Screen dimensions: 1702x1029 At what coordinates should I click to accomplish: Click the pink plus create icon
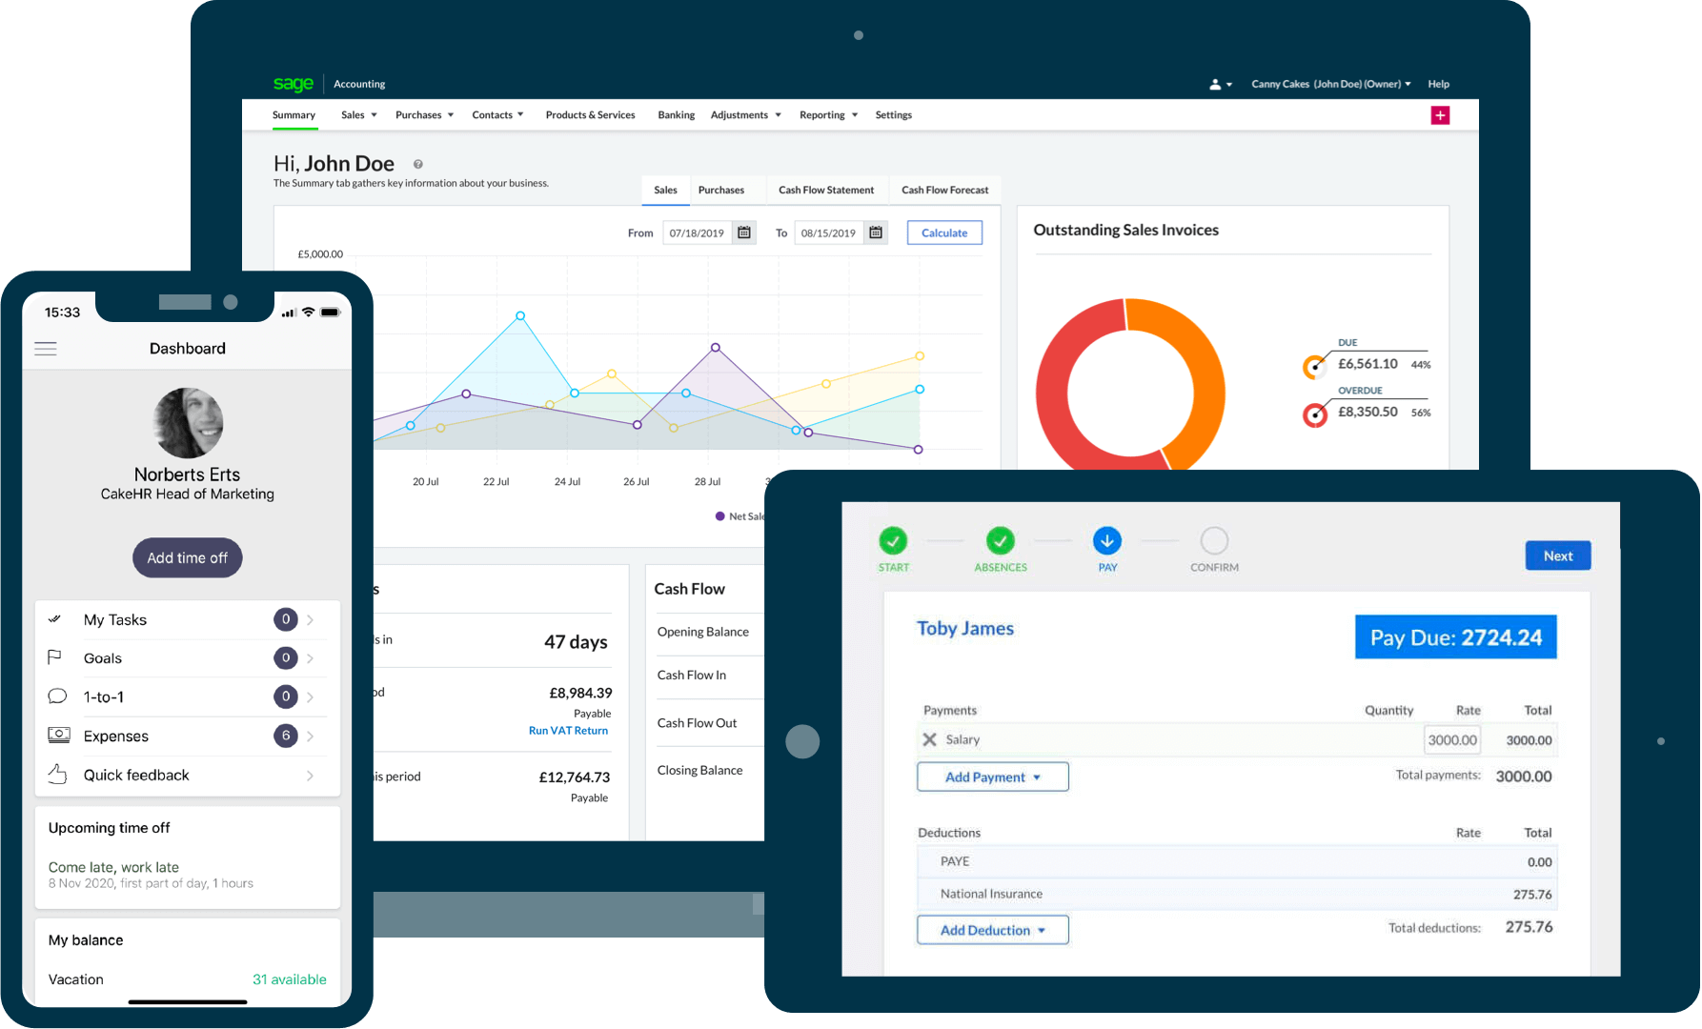tap(1440, 115)
